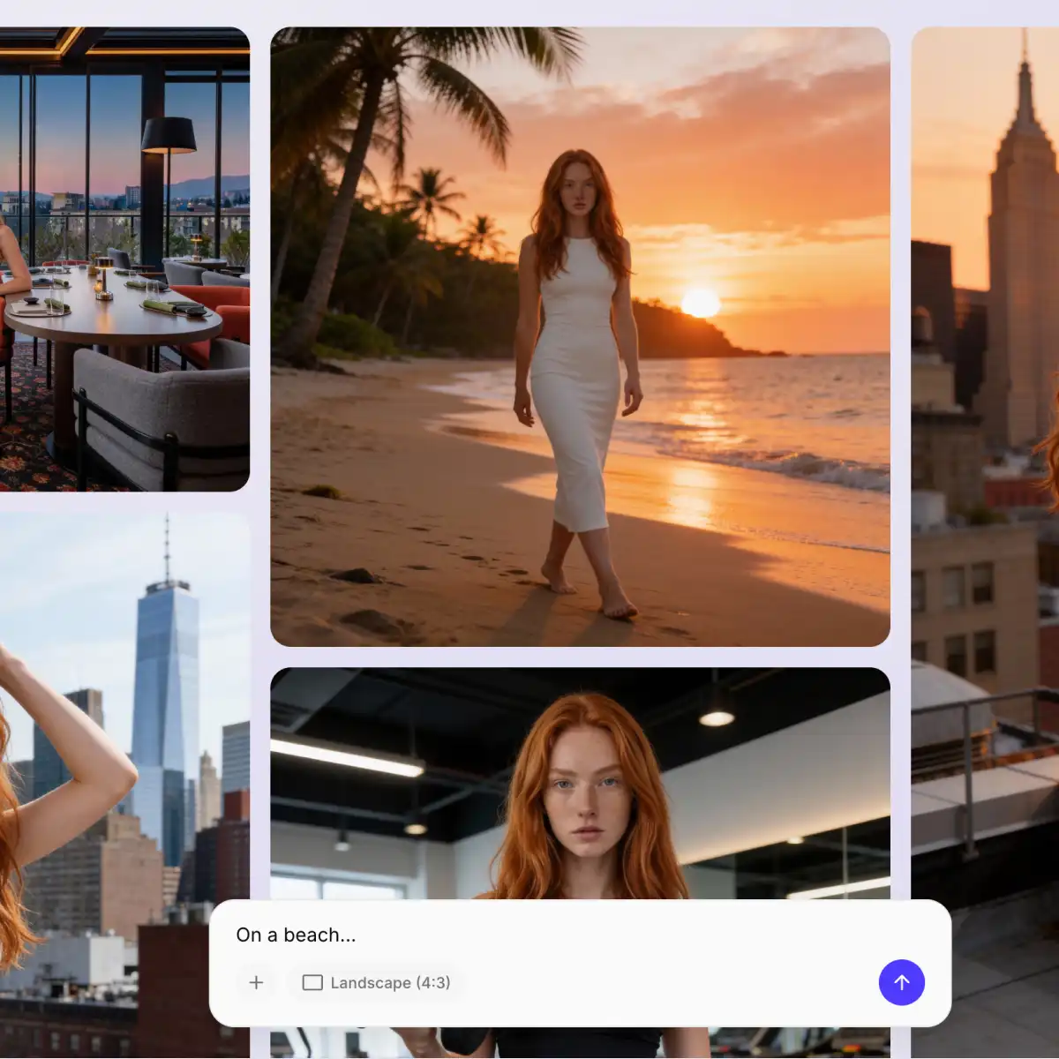Submit the generation with the arrow button
1059x1059 pixels.
(x=902, y=982)
